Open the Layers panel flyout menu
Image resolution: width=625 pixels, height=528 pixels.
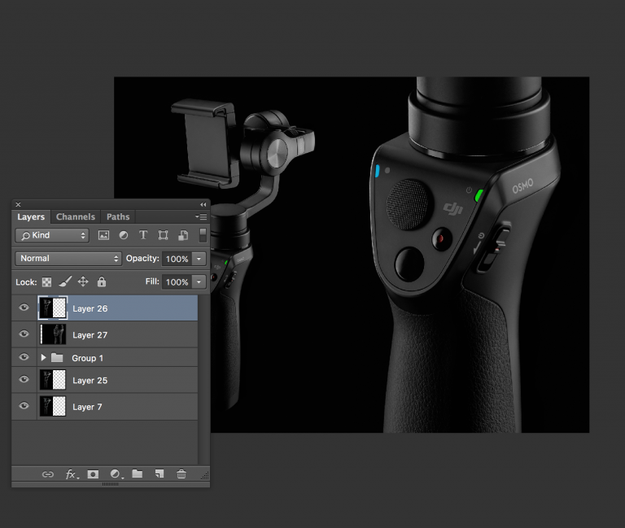(201, 216)
